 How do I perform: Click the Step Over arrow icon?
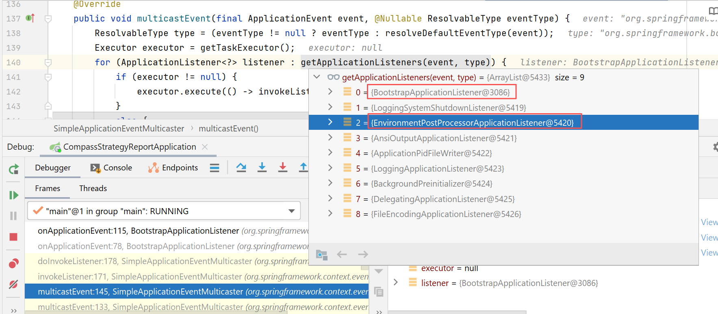tap(241, 167)
